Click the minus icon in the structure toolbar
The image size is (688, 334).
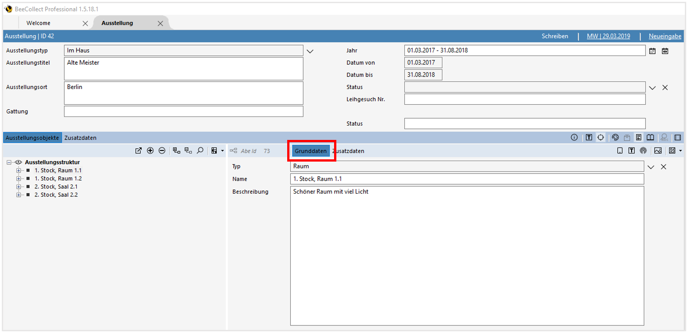click(162, 151)
